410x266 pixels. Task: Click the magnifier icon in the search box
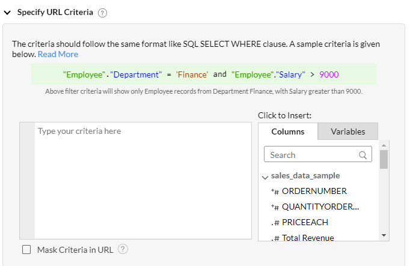tap(364, 155)
